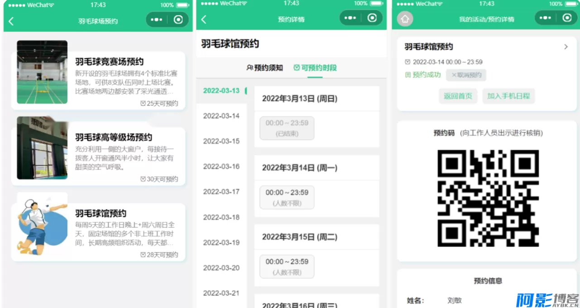Click 2022年3月15日 (周二) heading
580x308 pixels.
300,237
